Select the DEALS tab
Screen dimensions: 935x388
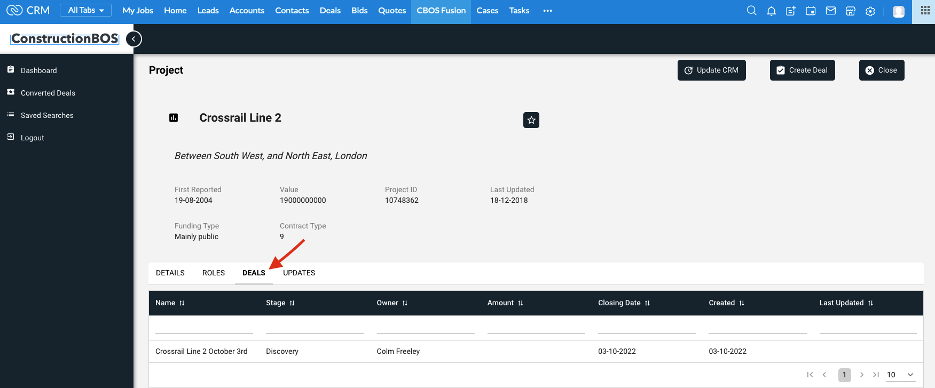tap(254, 273)
